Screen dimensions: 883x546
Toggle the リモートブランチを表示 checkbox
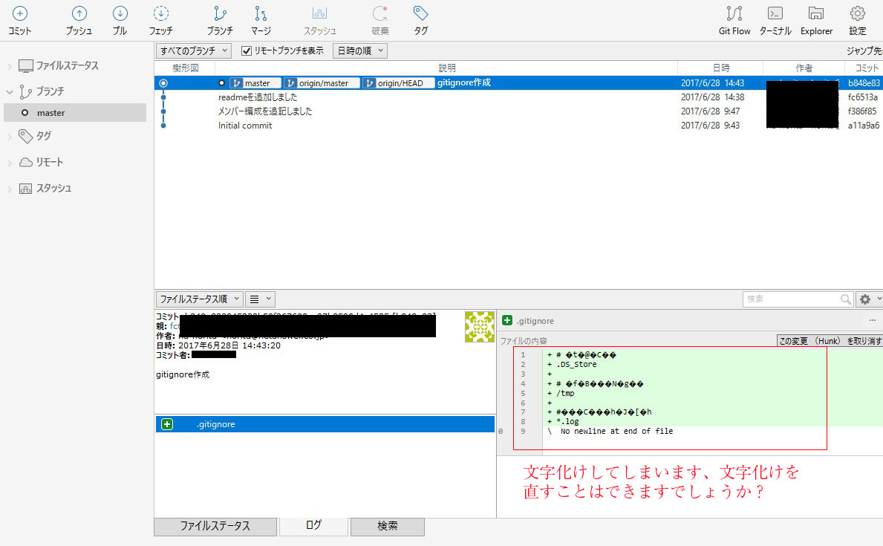pos(246,51)
